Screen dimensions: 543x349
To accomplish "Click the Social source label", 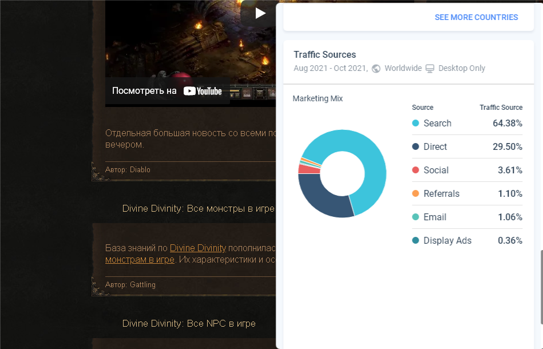I will tap(436, 170).
